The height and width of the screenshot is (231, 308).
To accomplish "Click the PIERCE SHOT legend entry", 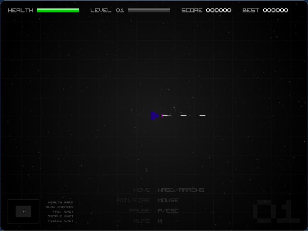I will click(61, 221).
